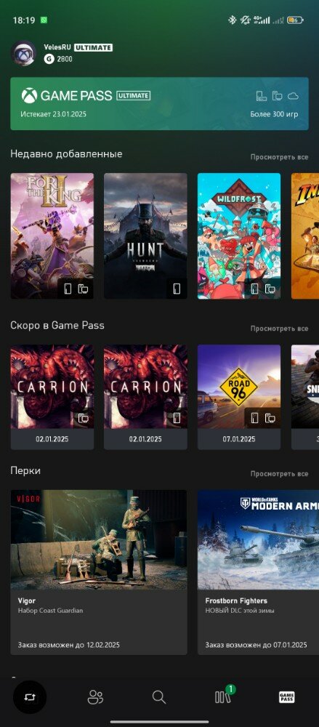The image size is (319, 727).
Task: Open Road 96 coming soon tile
Action: (239, 397)
